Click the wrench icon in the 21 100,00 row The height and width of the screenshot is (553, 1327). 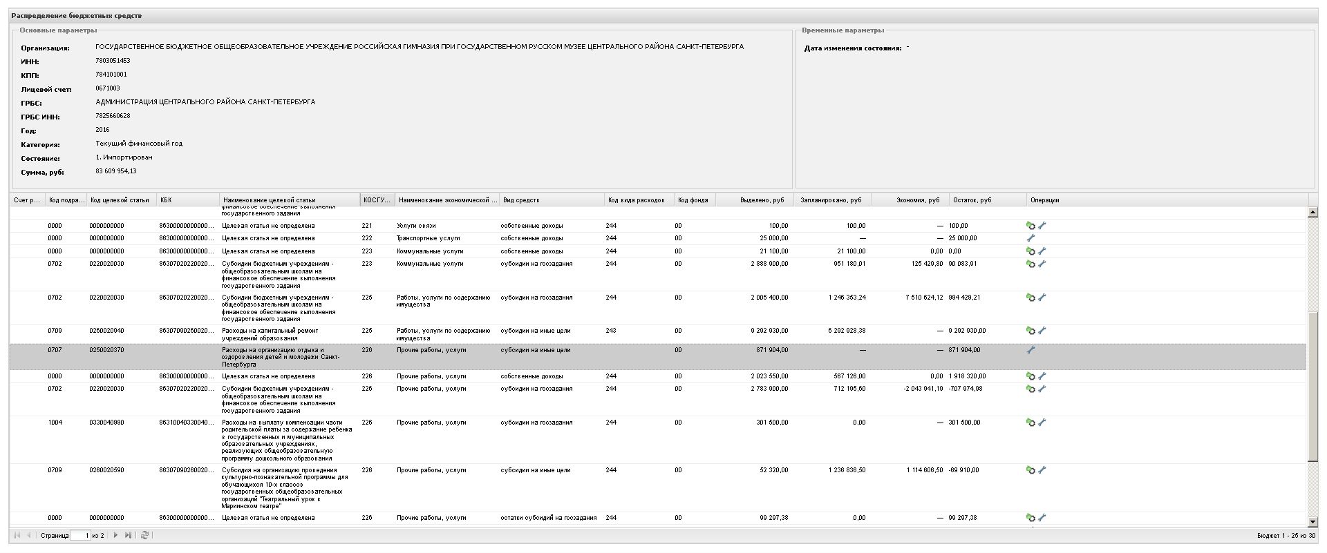pyautogui.click(x=1042, y=251)
